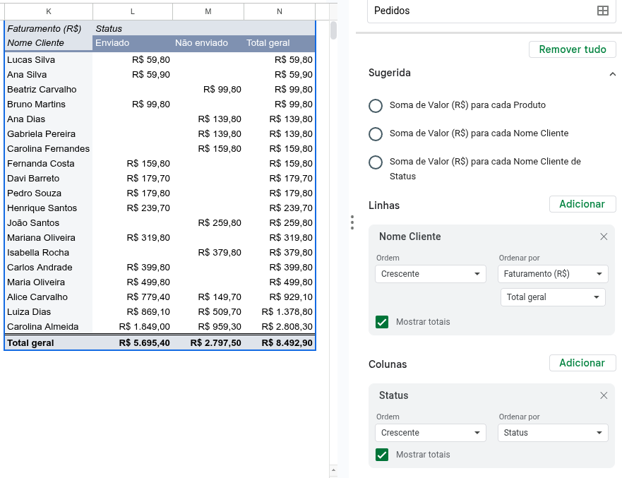Open the Ordenar por Faturamento (R$) dropdown

tap(553, 273)
